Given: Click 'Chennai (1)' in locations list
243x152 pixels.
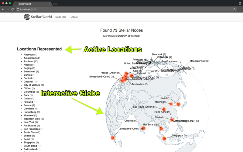Looking at the screenshot, I should pos(30,82).
